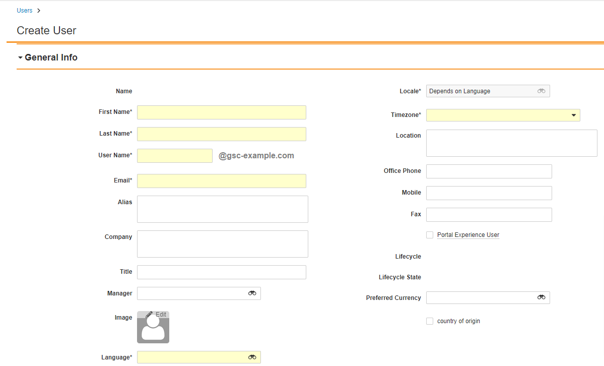
Task: Click the Company text box
Action: click(x=222, y=243)
